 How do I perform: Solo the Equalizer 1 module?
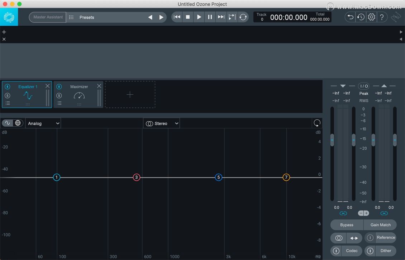point(8,95)
